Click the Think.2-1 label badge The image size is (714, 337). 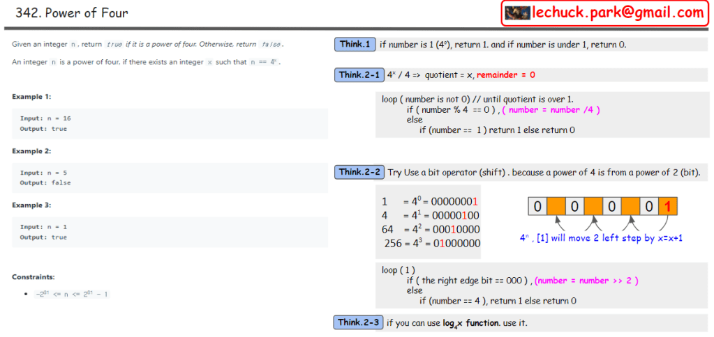[359, 75]
